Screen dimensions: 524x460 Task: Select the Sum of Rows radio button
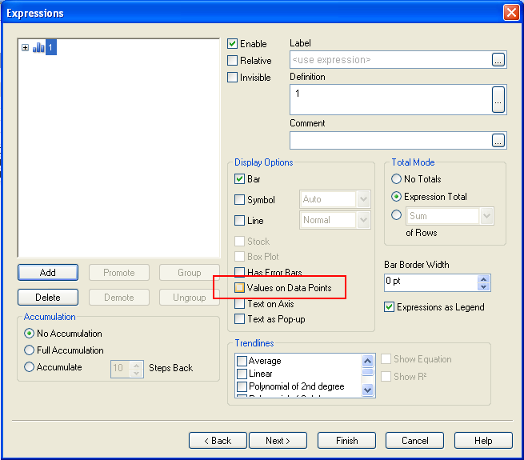tap(396, 214)
